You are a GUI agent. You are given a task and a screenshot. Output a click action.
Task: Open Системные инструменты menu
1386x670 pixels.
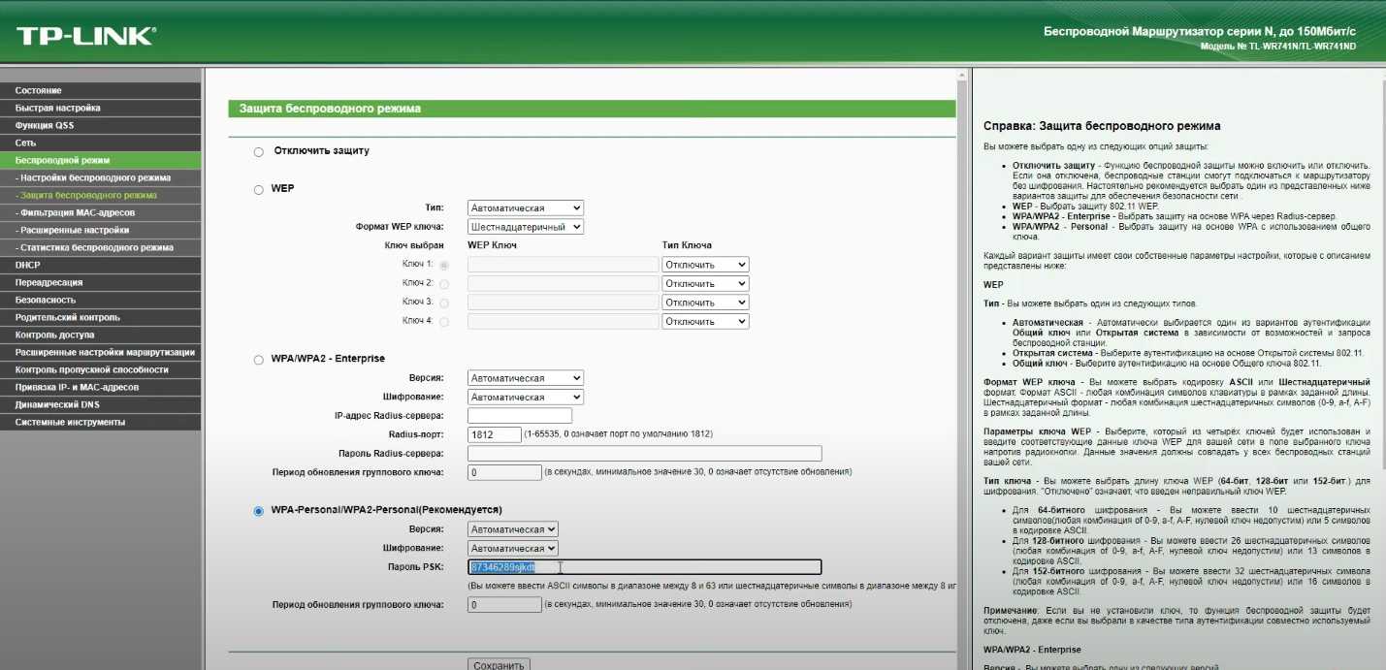pos(70,422)
